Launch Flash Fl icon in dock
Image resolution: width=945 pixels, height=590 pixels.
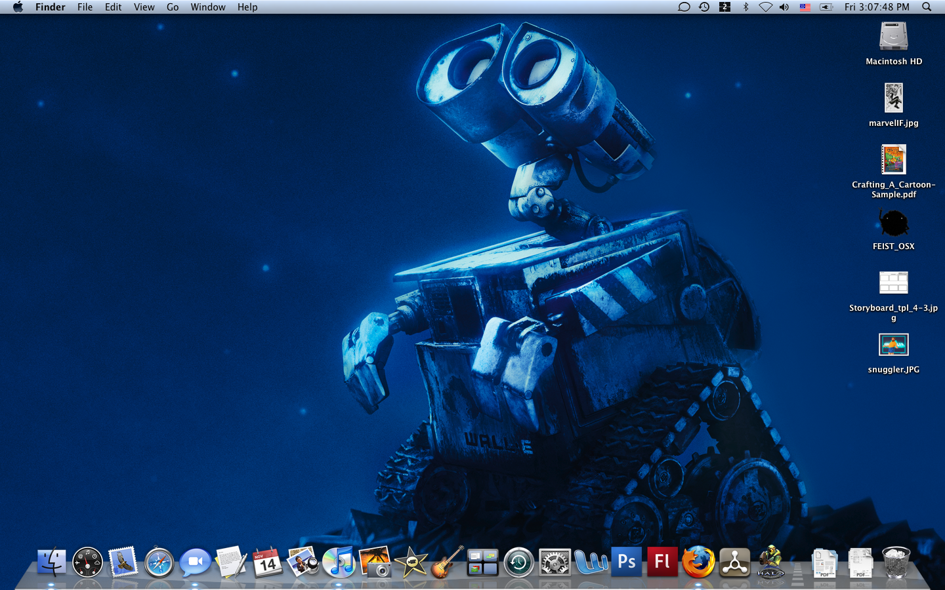pos(663,562)
